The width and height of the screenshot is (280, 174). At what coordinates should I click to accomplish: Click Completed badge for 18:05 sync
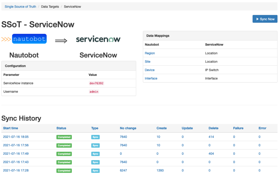(64, 137)
